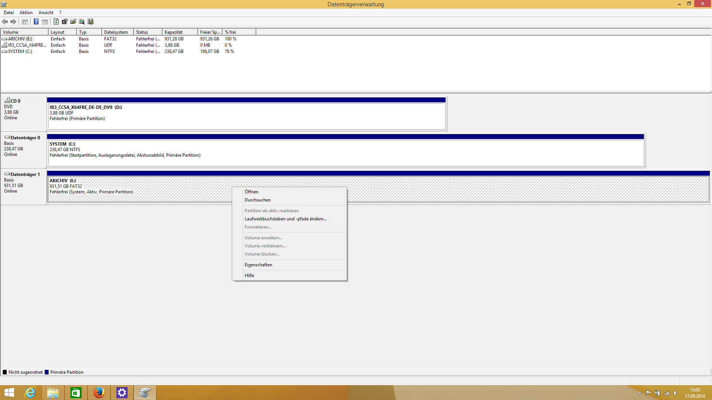Click the Refresh toolbar icon
The height and width of the screenshot is (400, 712).
(56, 21)
